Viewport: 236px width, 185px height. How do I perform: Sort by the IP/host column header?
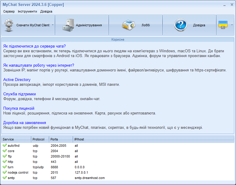154,139
